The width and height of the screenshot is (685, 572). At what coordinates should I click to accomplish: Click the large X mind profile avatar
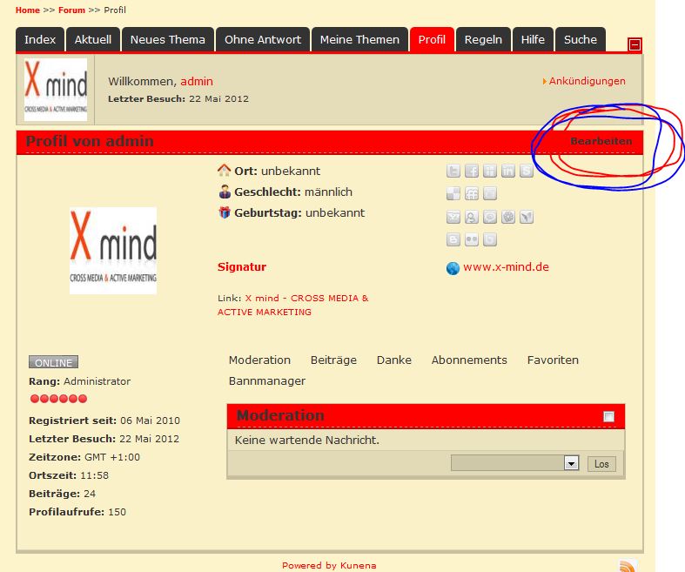tap(113, 251)
